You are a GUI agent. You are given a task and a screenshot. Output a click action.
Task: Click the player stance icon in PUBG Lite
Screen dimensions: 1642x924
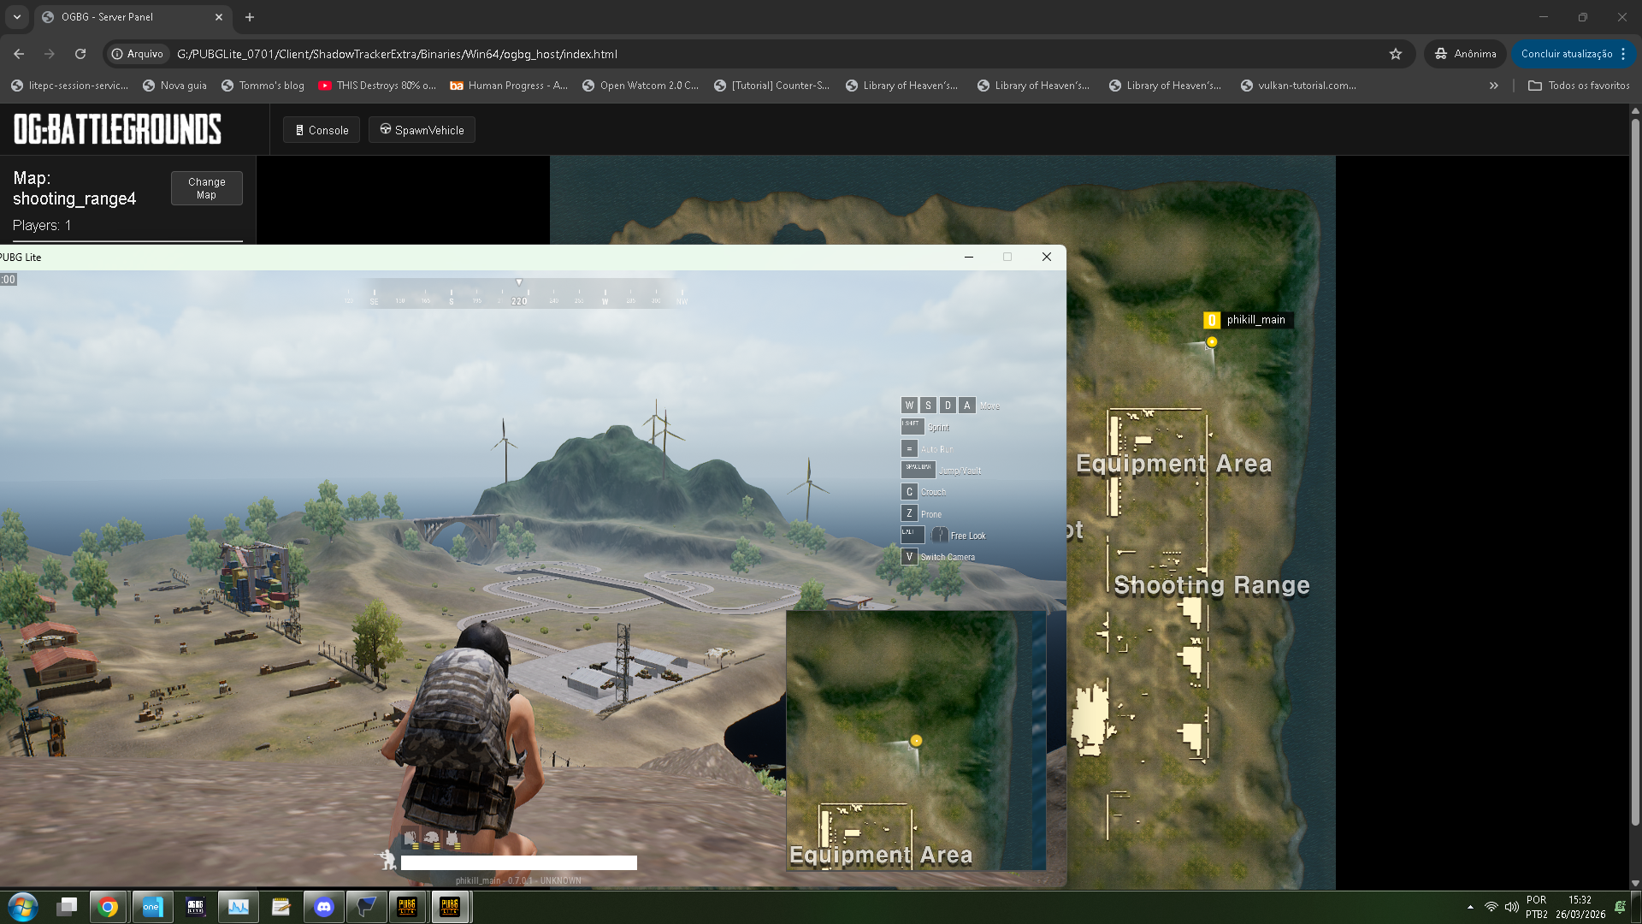tap(388, 860)
